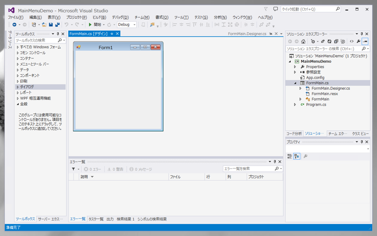Expand the Containers toolbox group
The width and height of the screenshot is (377, 236).
pos(17,58)
